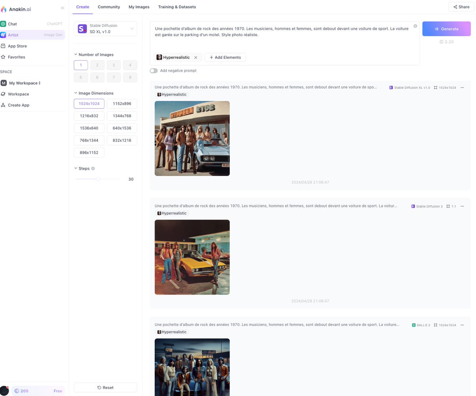Click the Share button
The width and height of the screenshot is (476, 396).
[x=461, y=7]
